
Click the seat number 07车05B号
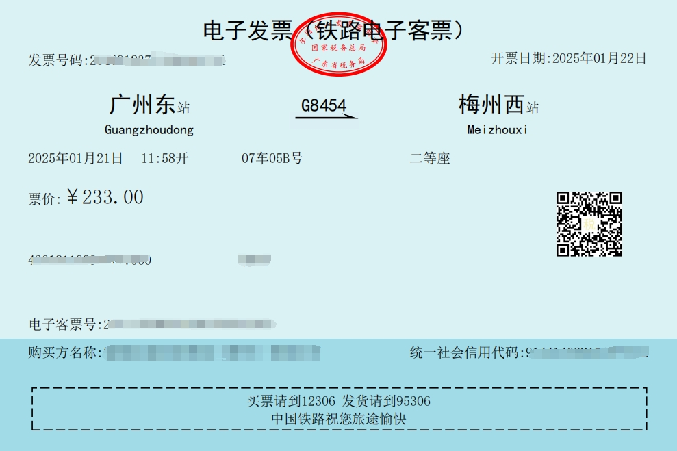click(x=272, y=158)
